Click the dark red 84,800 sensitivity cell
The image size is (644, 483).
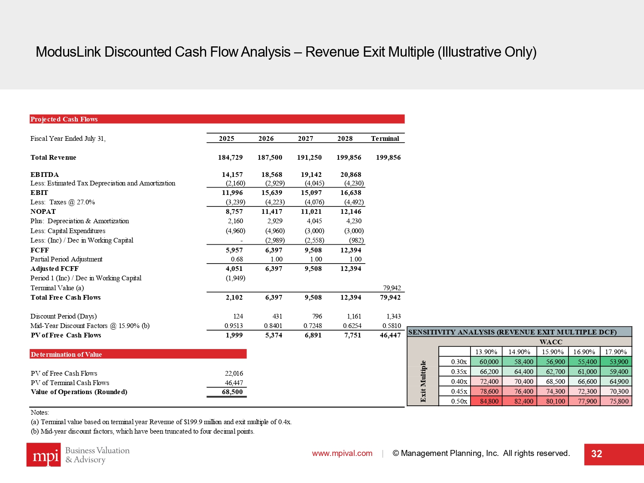(x=486, y=401)
